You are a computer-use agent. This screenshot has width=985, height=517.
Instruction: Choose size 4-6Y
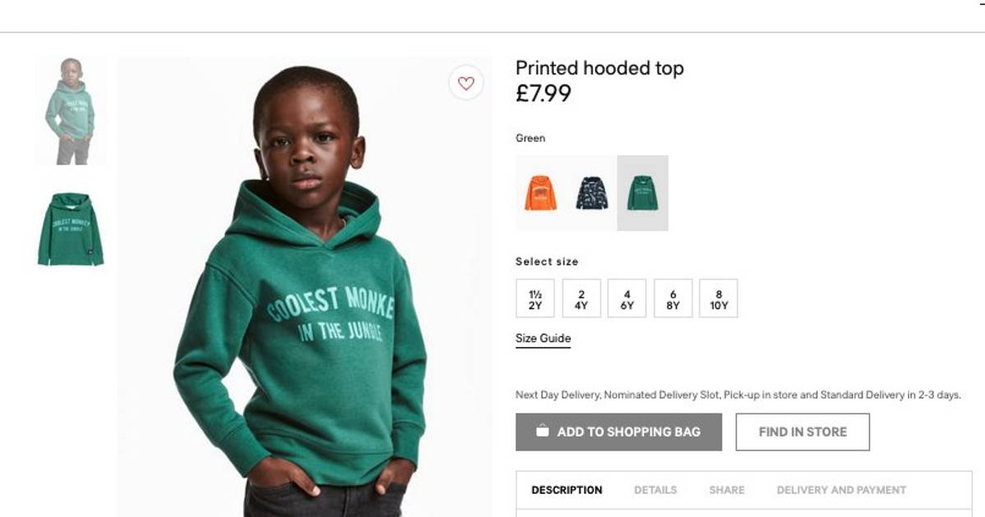627,299
